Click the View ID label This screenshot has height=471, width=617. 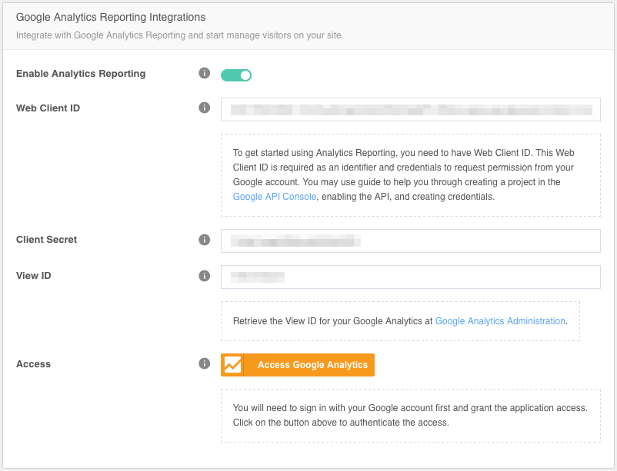coord(33,276)
